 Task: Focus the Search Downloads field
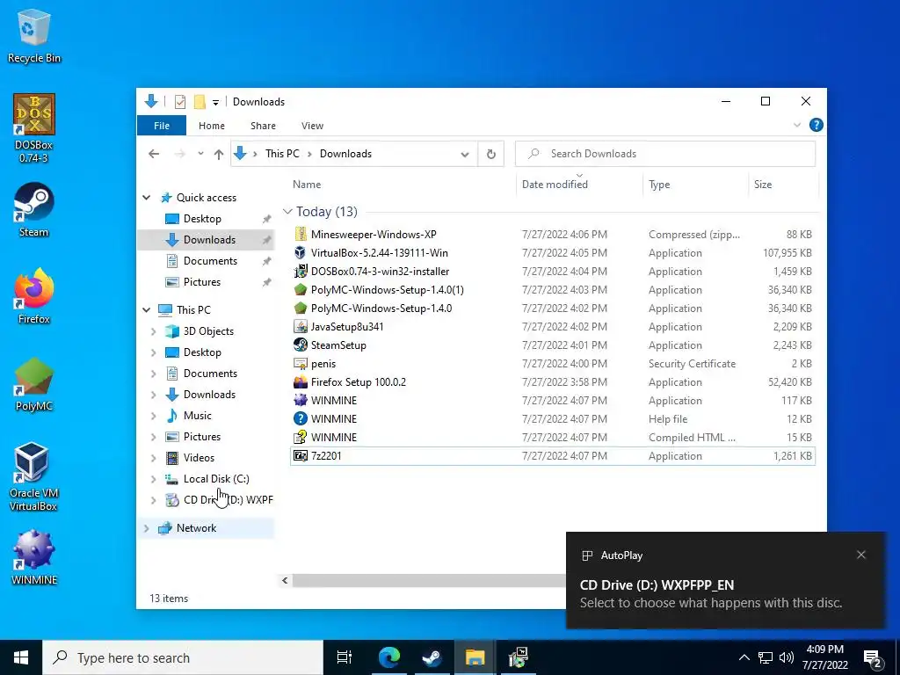(665, 154)
